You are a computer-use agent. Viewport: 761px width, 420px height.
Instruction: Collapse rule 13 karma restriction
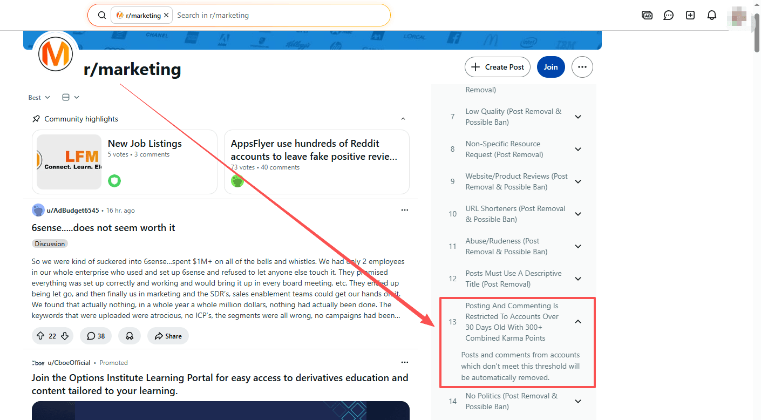[578, 322]
